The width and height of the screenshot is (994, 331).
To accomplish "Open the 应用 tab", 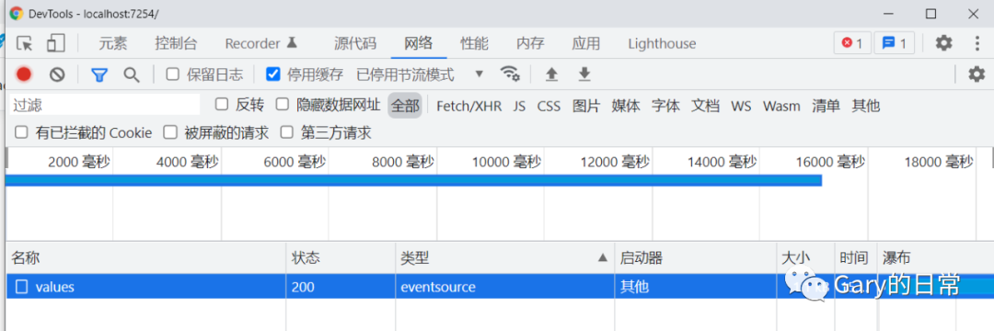I will click(585, 43).
